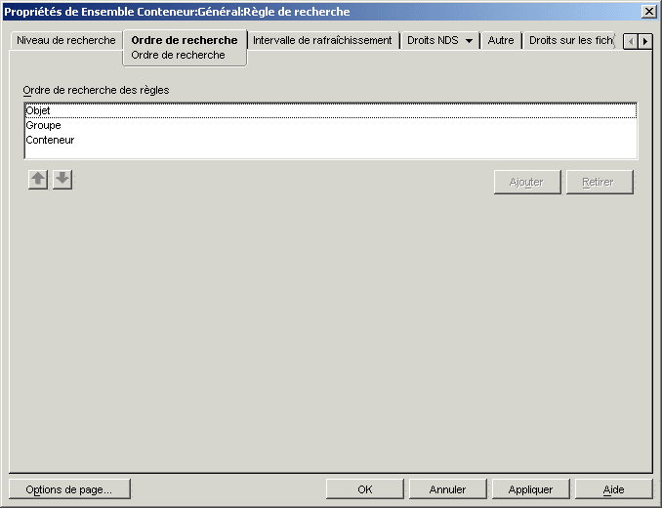Move selected rule up with arrow icon
This screenshot has height=508, width=662.
tap(38, 180)
